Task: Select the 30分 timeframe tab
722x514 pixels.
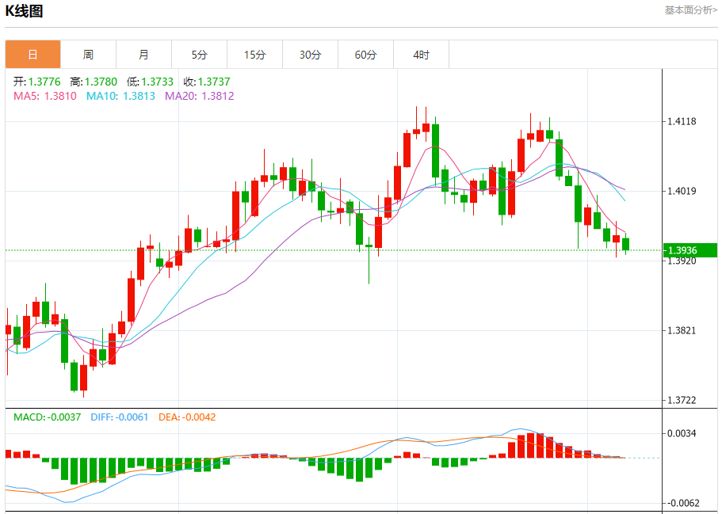Action: click(x=310, y=55)
